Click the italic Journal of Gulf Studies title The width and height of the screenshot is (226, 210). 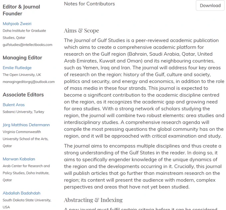point(99,40)
